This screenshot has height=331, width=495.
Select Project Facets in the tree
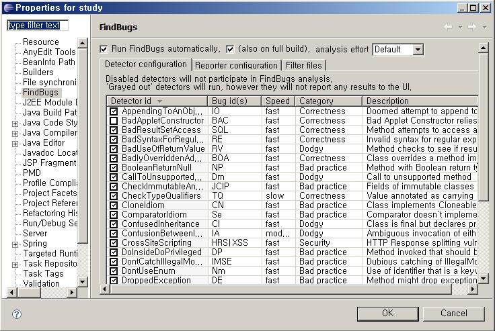50,193
